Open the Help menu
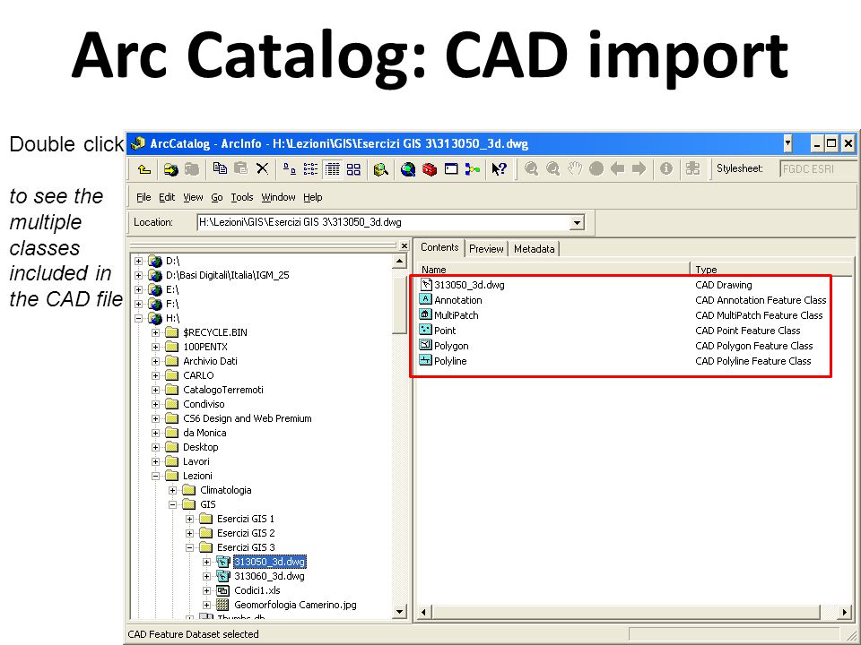 [313, 197]
